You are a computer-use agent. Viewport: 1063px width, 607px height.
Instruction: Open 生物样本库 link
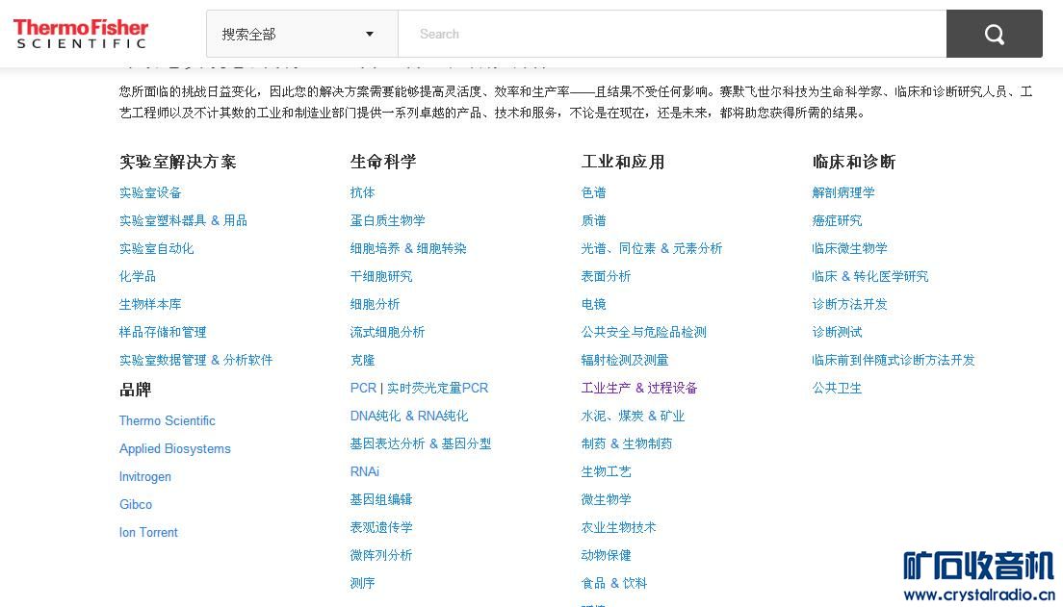(150, 304)
